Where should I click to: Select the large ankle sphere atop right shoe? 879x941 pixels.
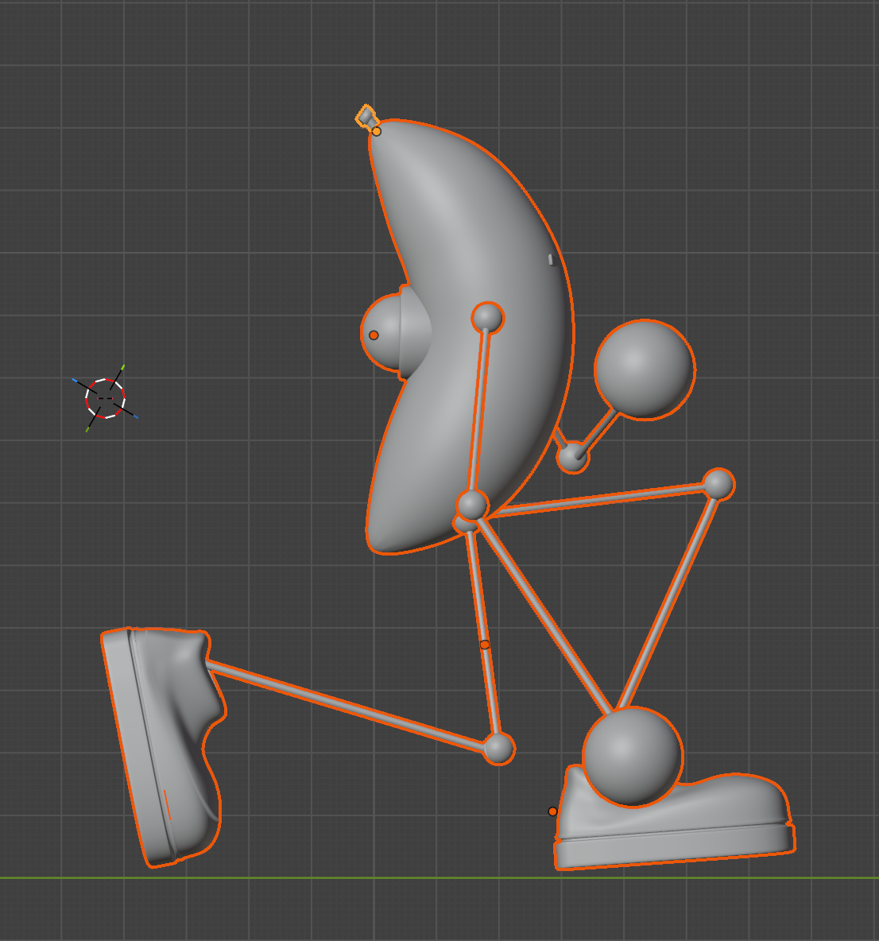click(x=633, y=756)
